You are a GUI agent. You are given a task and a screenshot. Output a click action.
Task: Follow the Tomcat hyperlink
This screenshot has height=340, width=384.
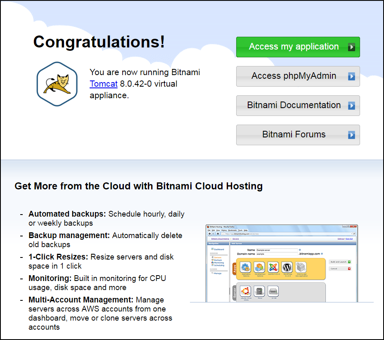coord(104,84)
